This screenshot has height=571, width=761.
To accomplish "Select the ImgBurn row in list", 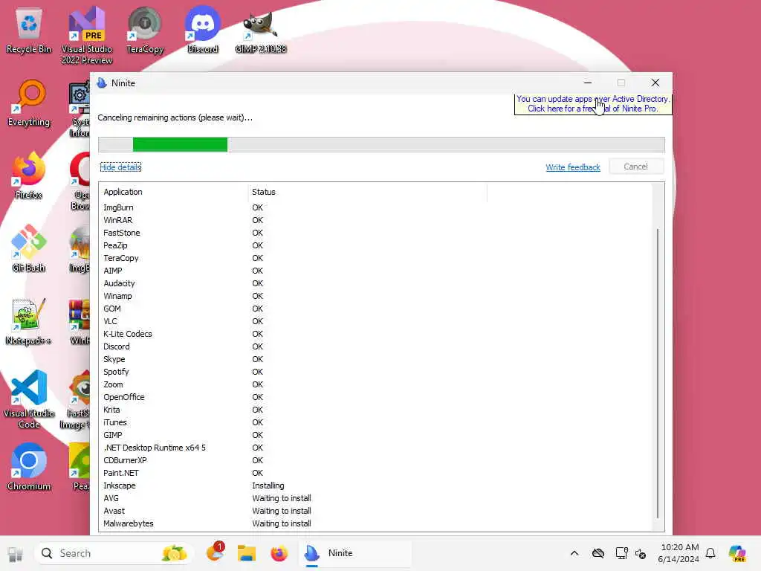I will (x=375, y=207).
